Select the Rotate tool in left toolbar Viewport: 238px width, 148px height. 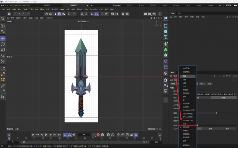[x=3, y=44]
